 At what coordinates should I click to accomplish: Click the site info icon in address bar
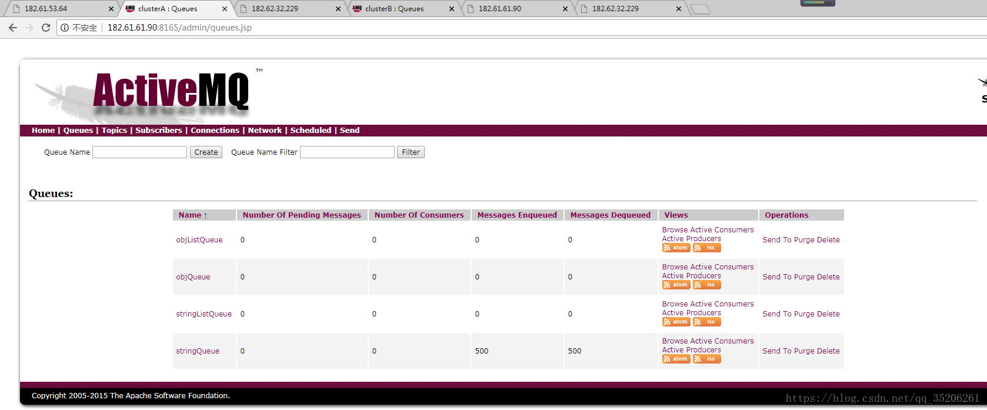pos(65,28)
